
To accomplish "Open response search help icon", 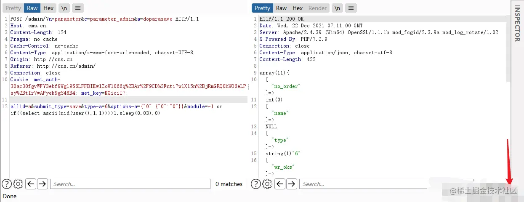I will pyautogui.click(x=256, y=184).
